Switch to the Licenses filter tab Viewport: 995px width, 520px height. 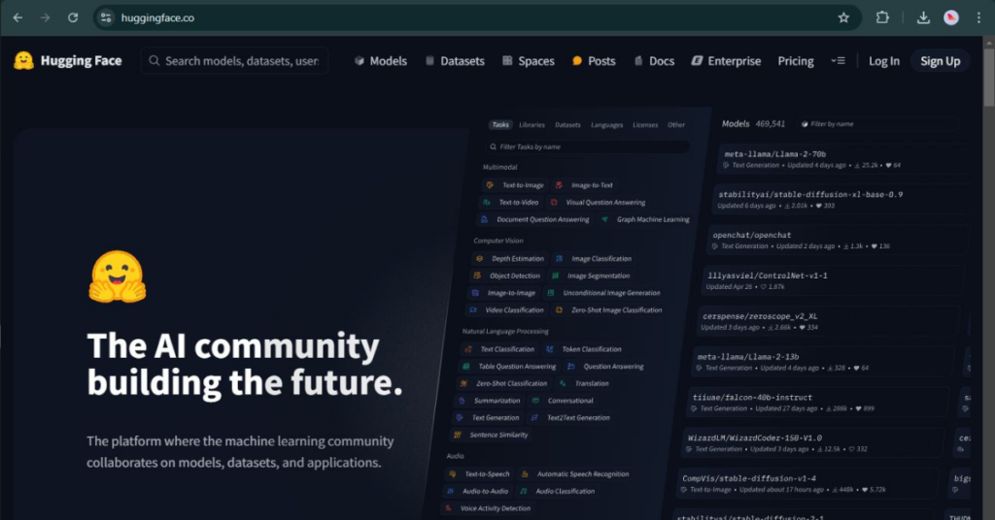coord(645,125)
